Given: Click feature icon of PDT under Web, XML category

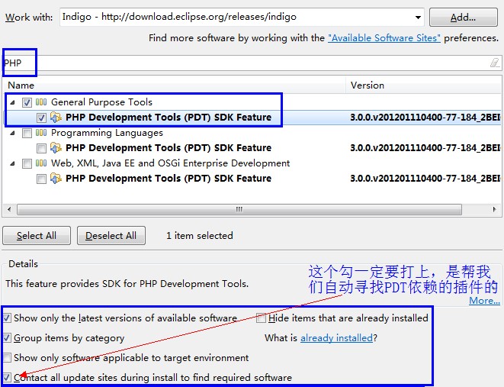Looking at the screenshot, I should click(56, 179).
